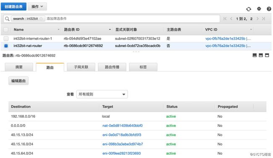Go to first page of results

click(225, 18)
